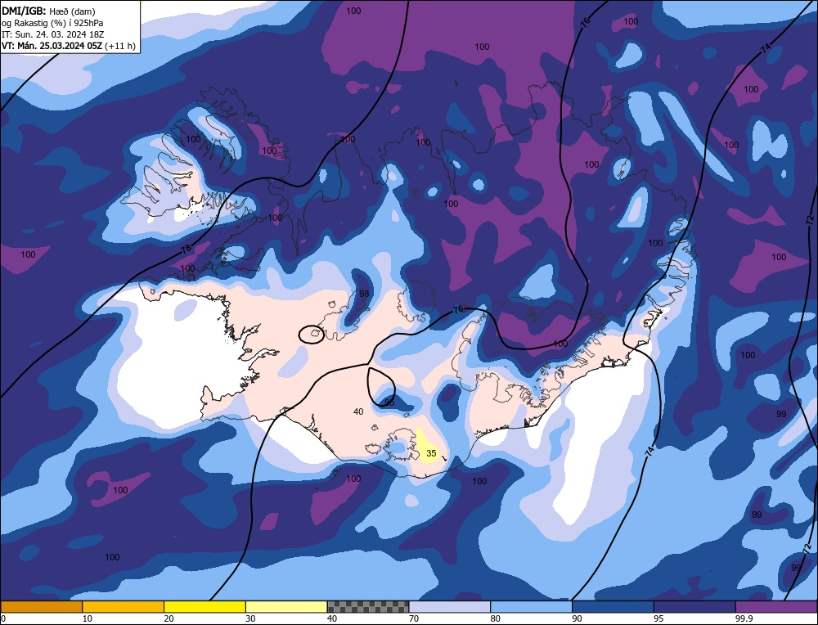Click the '99.9' legend tick label

click(x=743, y=618)
